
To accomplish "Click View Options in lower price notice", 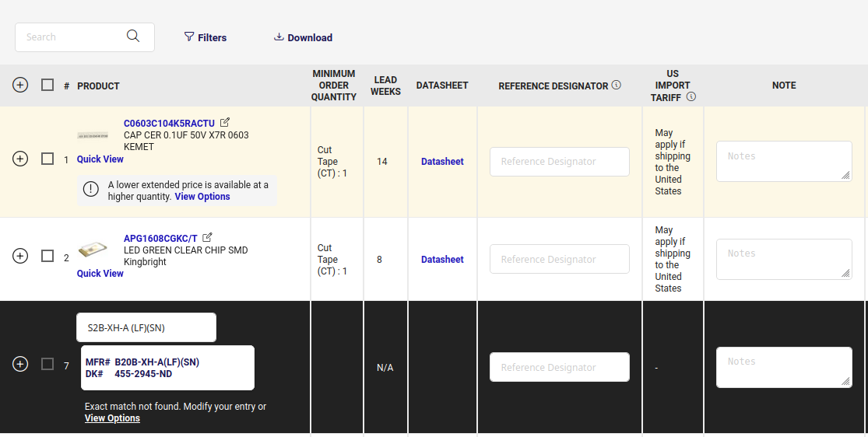I will (x=202, y=197).
